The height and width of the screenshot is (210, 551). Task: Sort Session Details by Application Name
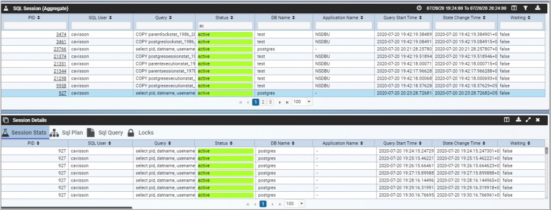point(361,143)
